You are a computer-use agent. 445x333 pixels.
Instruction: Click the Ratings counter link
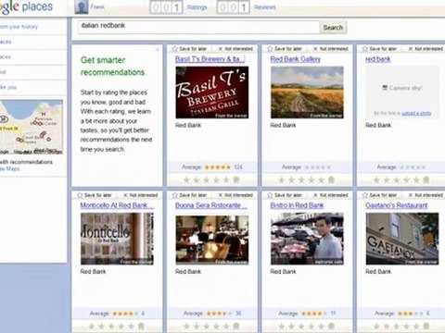click(197, 7)
